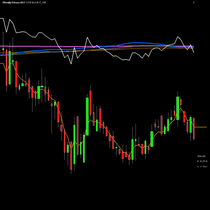
Task: Click the V: 0.19 X volume label
Action: pos(202,161)
